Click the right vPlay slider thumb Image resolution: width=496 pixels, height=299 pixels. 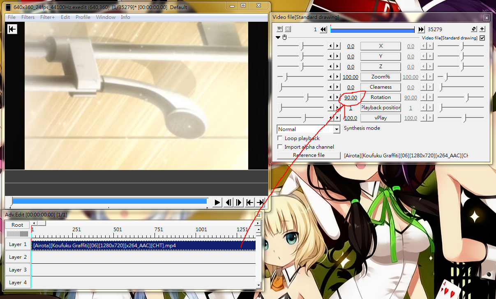tap(464, 118)
